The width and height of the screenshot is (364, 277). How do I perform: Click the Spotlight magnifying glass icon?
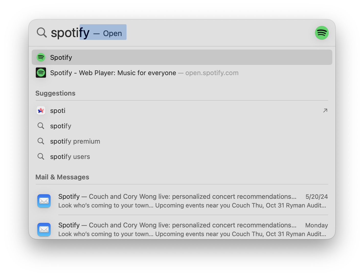point(42,33)
